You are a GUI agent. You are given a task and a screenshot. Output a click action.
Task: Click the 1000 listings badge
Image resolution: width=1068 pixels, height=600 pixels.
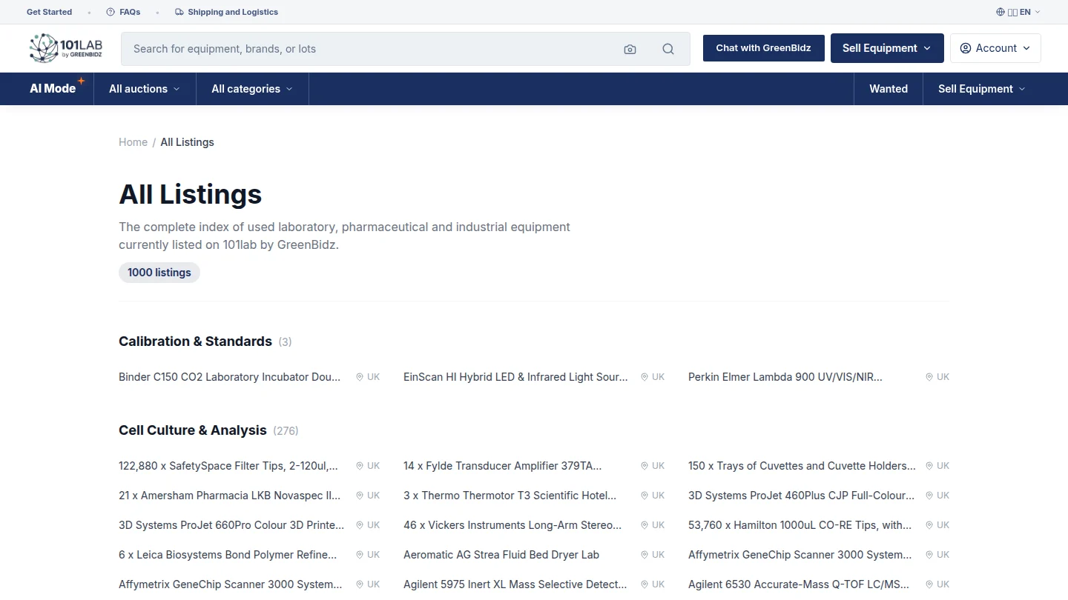[159, 273]
